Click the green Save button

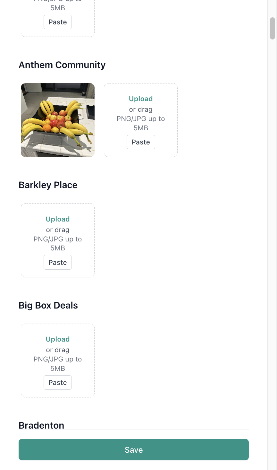[133, 449]
